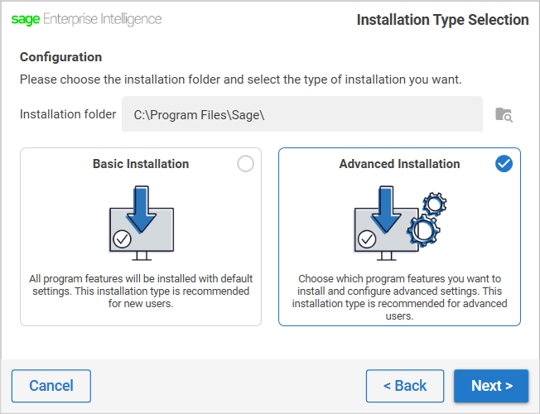Screen dimensions: 540x414
Task: Select the Advanced Installation checked radio button
Action: (x=504, y=164)
